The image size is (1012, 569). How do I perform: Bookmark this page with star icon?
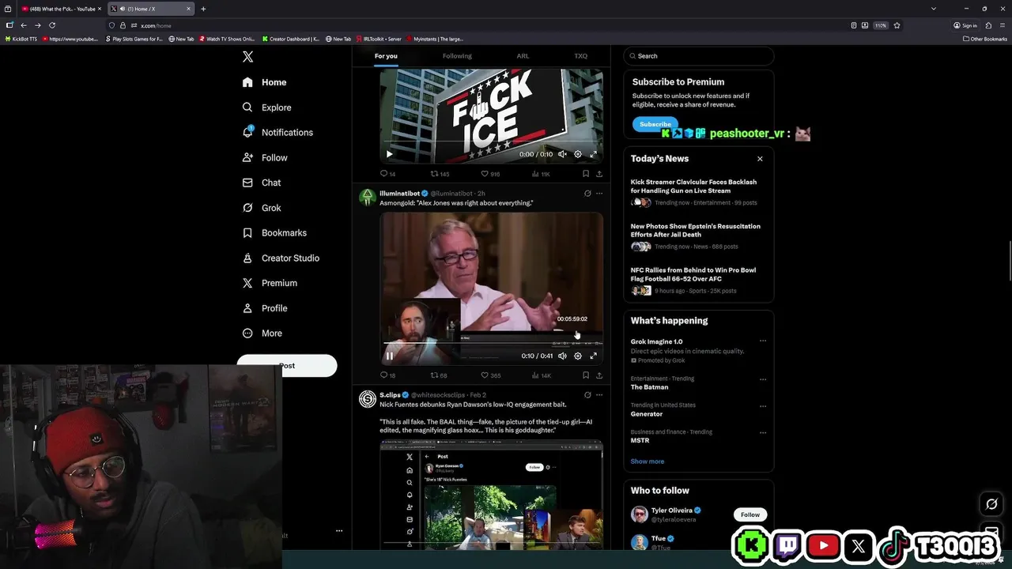[x=897, y=25]
